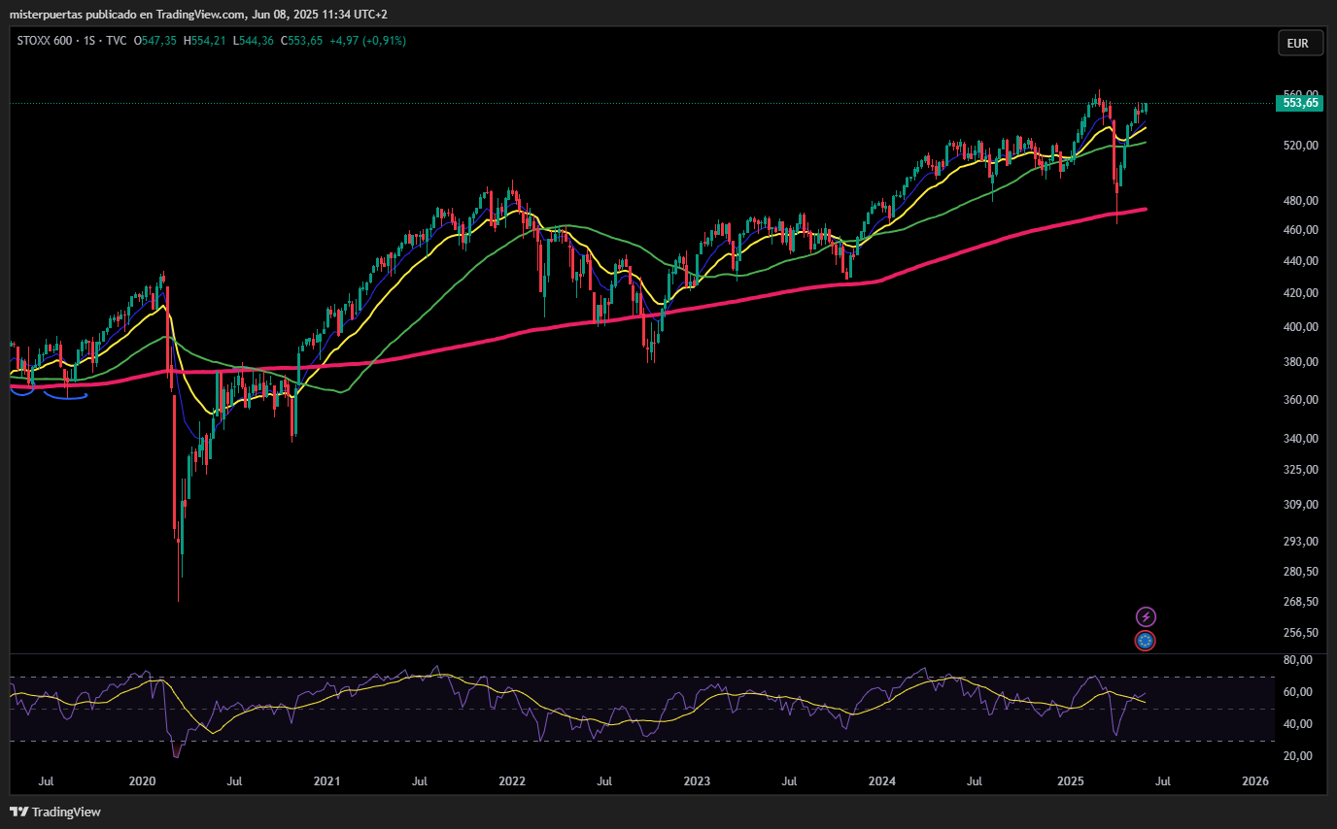This screenshot has height=829, width=1337.
Task: Click the 2021 label on the time axis
Action: (326, 781)
